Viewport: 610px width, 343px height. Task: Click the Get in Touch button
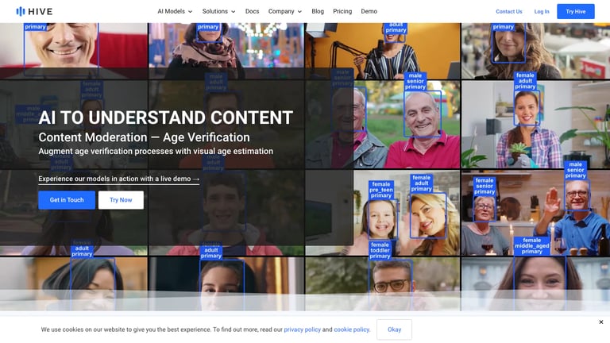coord(67,200)
